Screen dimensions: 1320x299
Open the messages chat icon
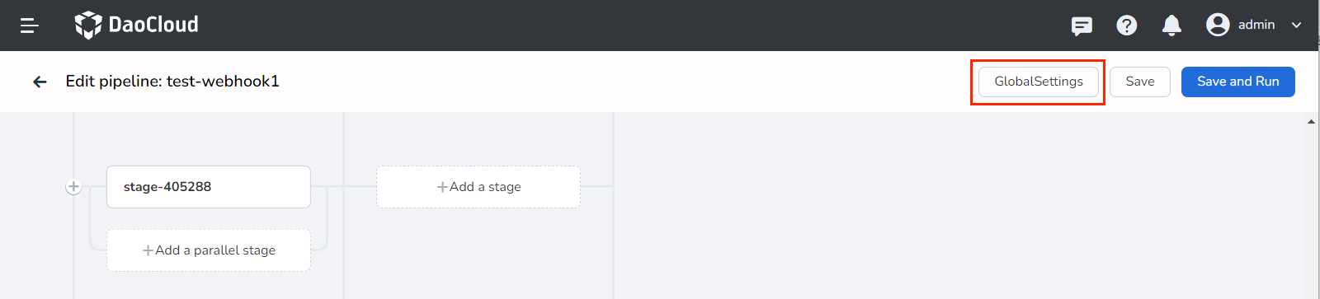[1082, 26]
